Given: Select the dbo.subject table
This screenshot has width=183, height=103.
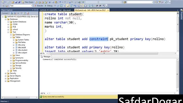Looking at the screenshot, I should pos(23,53).
